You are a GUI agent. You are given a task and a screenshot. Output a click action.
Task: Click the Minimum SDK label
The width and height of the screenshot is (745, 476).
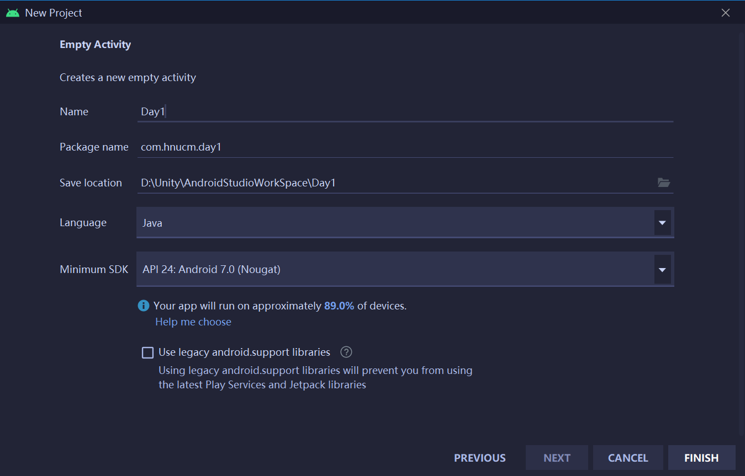(94, 270)
